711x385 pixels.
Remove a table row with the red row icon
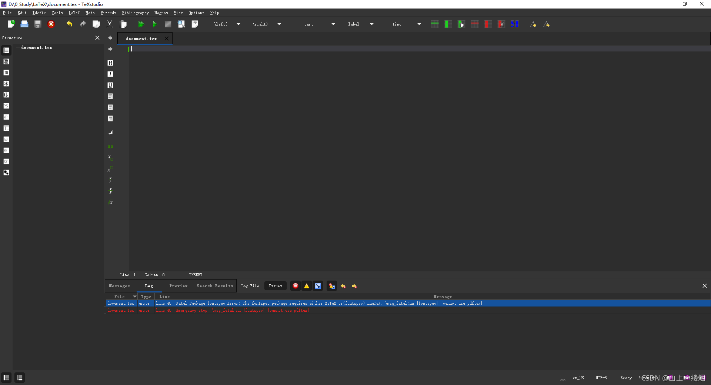pyautogui.click(x=475, y=24)
